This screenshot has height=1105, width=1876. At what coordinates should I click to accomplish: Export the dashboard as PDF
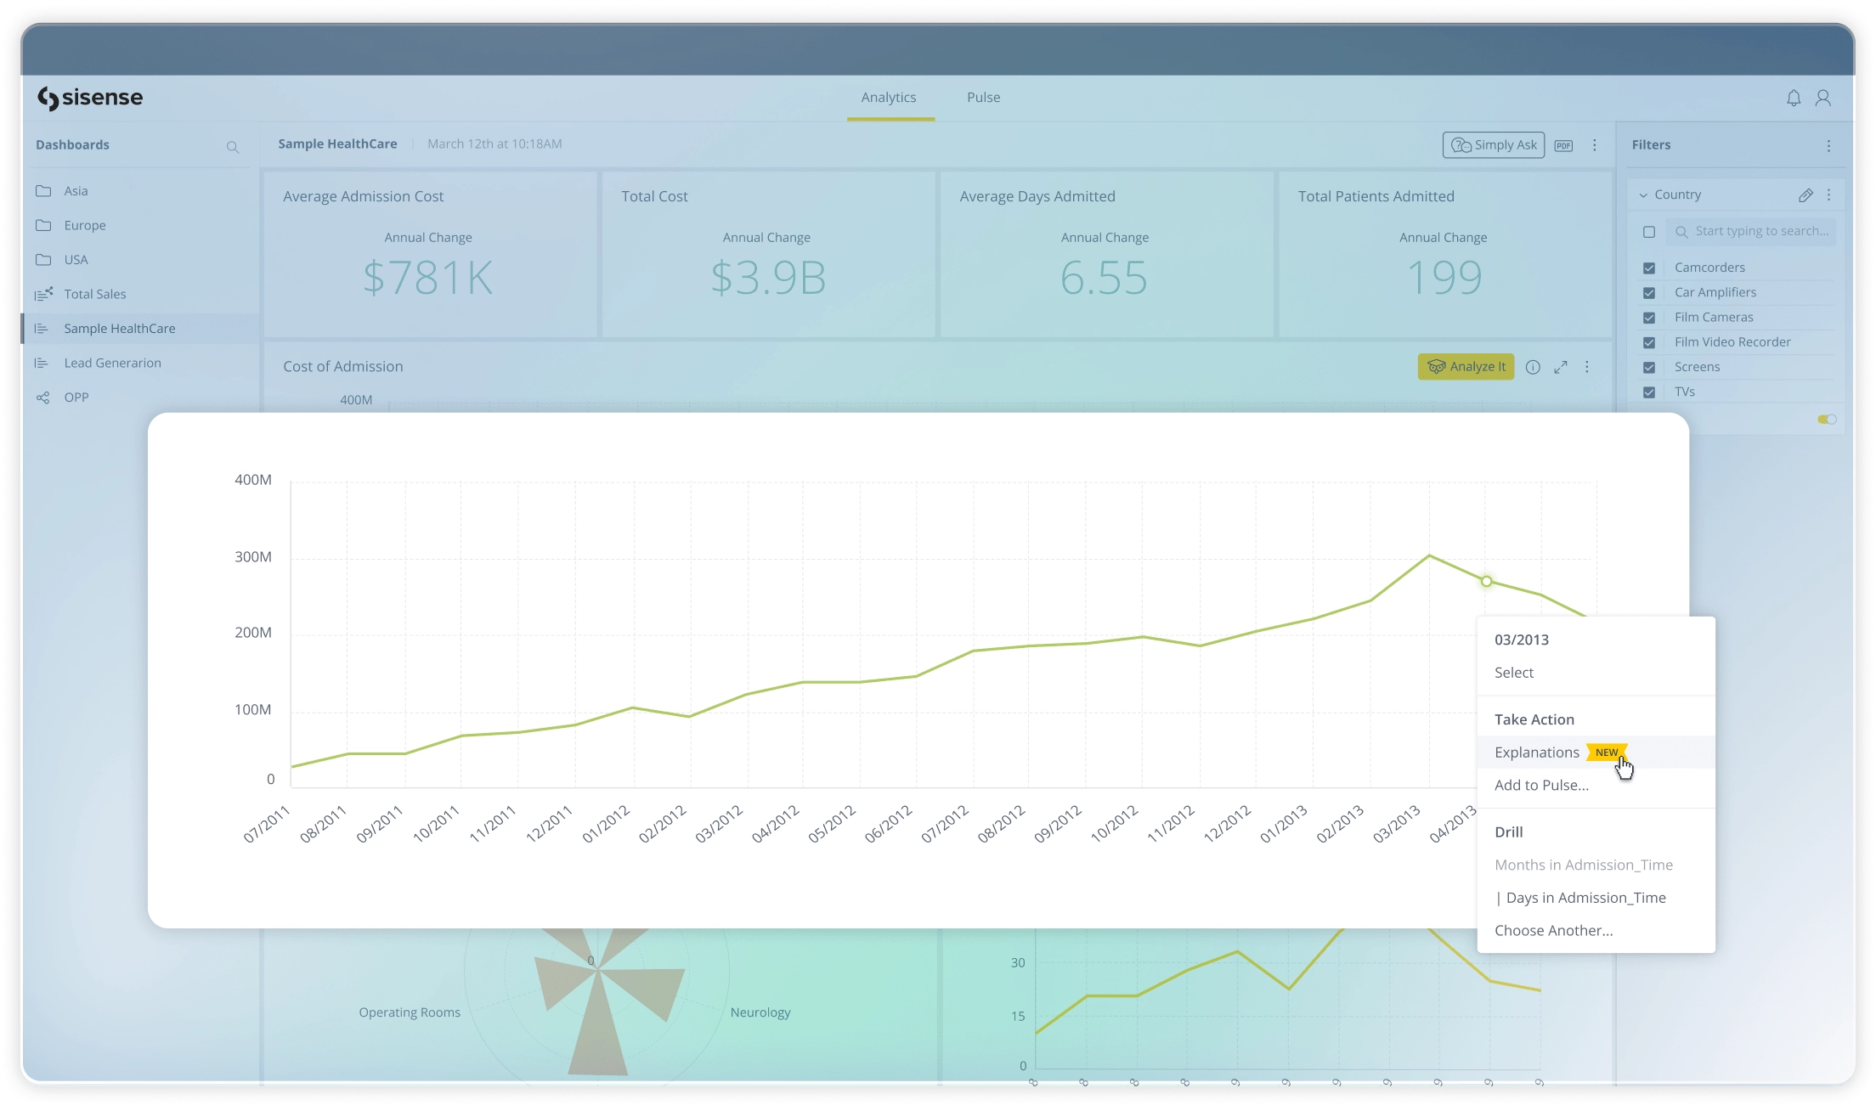(1563, 144)
